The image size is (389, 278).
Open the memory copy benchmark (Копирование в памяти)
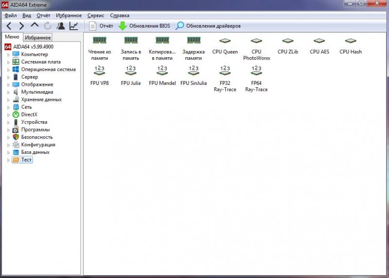tap(162, 48)
